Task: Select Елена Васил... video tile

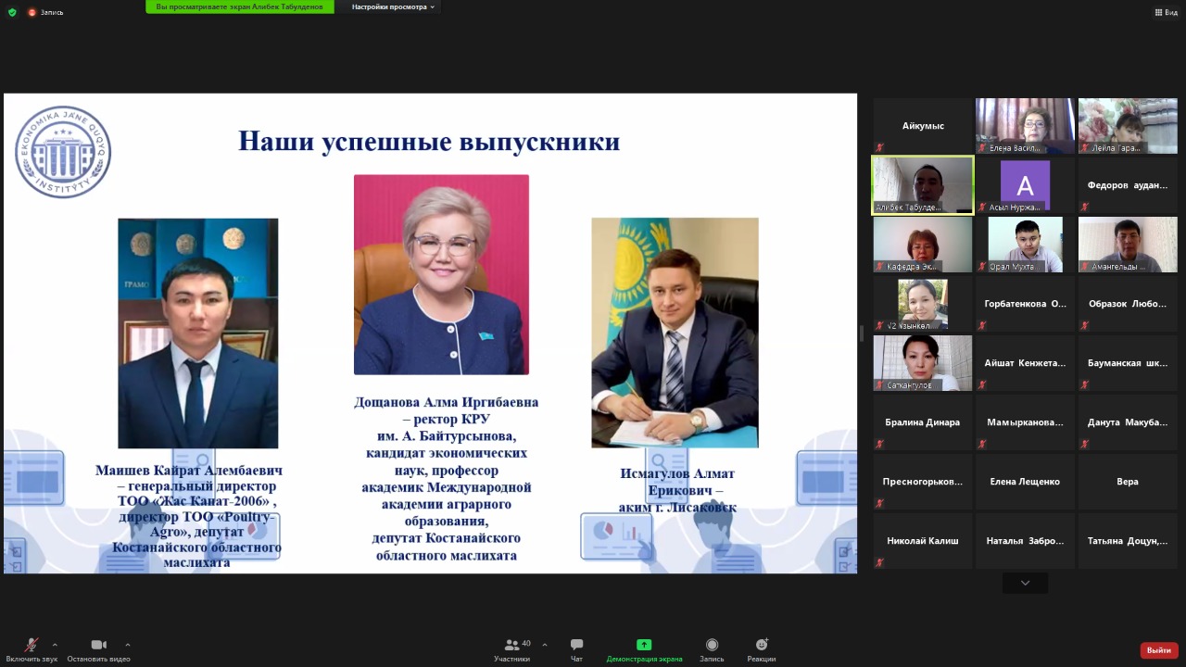Action: click(1025, 126)
